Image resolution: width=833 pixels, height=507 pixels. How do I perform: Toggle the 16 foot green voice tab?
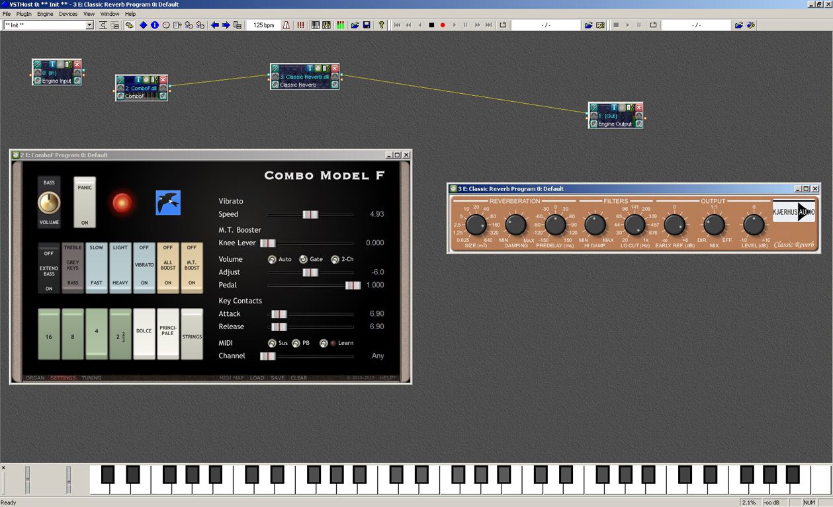(49, 334)
